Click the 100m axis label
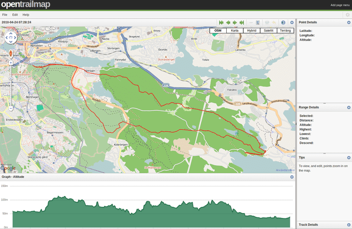Screen dimensions: 352x229 click(4, 199)
